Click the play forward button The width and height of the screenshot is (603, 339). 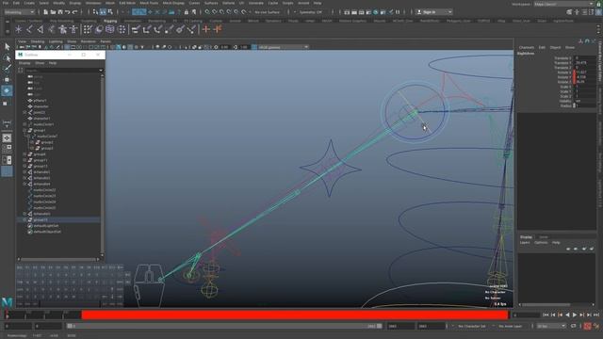tap(575, 315)
